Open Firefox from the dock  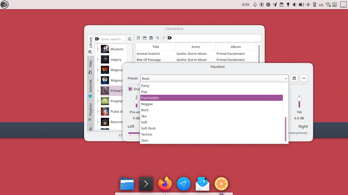[165, 184]
